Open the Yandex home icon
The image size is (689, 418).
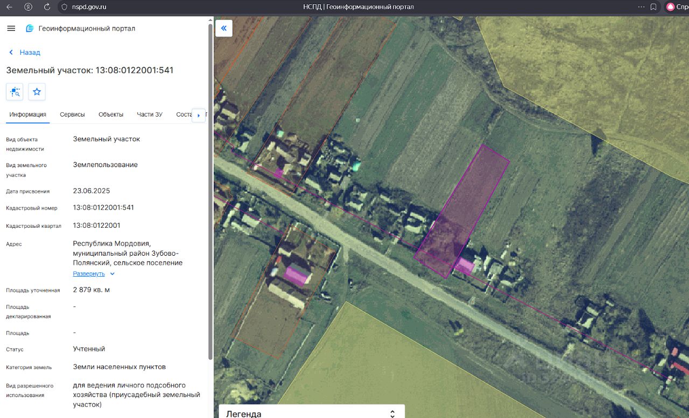tap(29, 7)
